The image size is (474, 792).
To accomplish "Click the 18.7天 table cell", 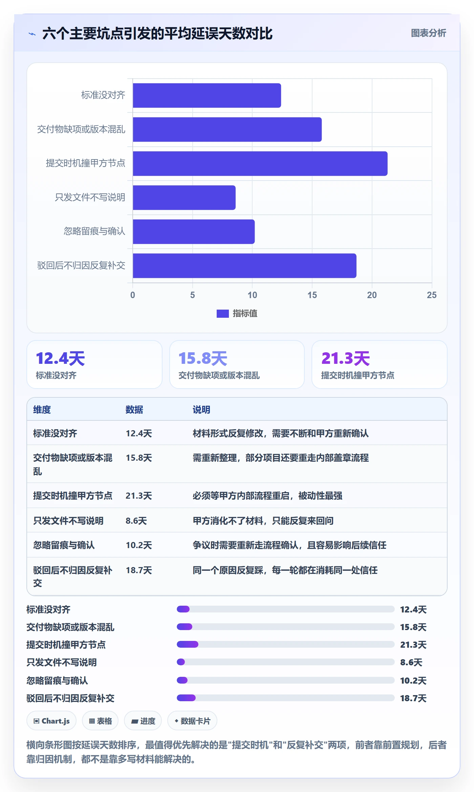I will coord(139,570).
